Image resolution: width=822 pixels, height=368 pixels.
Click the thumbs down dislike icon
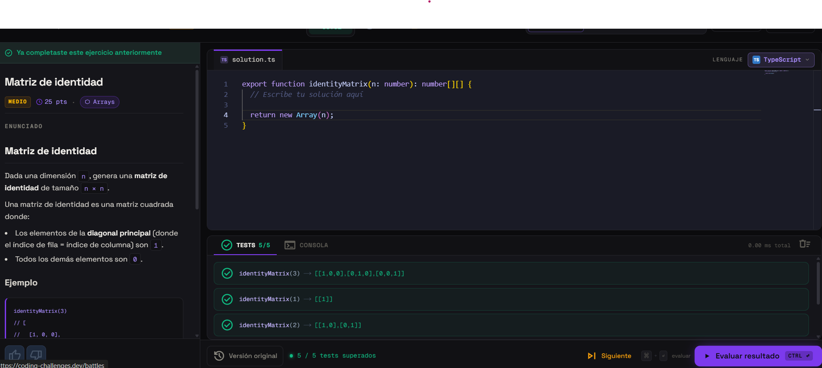coord(36,355)
